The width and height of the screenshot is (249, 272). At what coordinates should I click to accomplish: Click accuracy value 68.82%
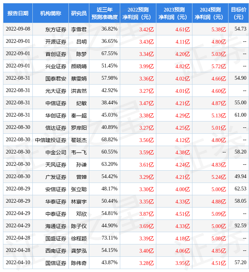click(109, 140)
